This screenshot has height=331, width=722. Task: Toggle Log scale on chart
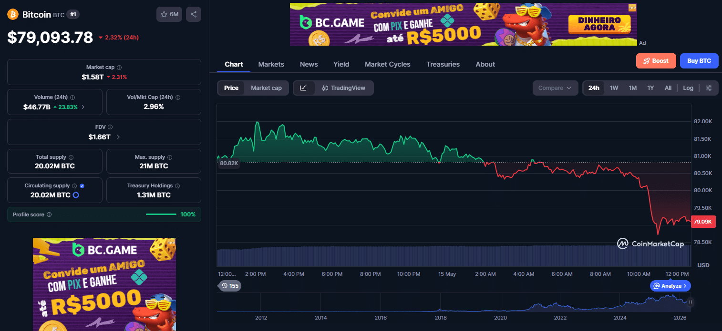click(x=688, y=88)
